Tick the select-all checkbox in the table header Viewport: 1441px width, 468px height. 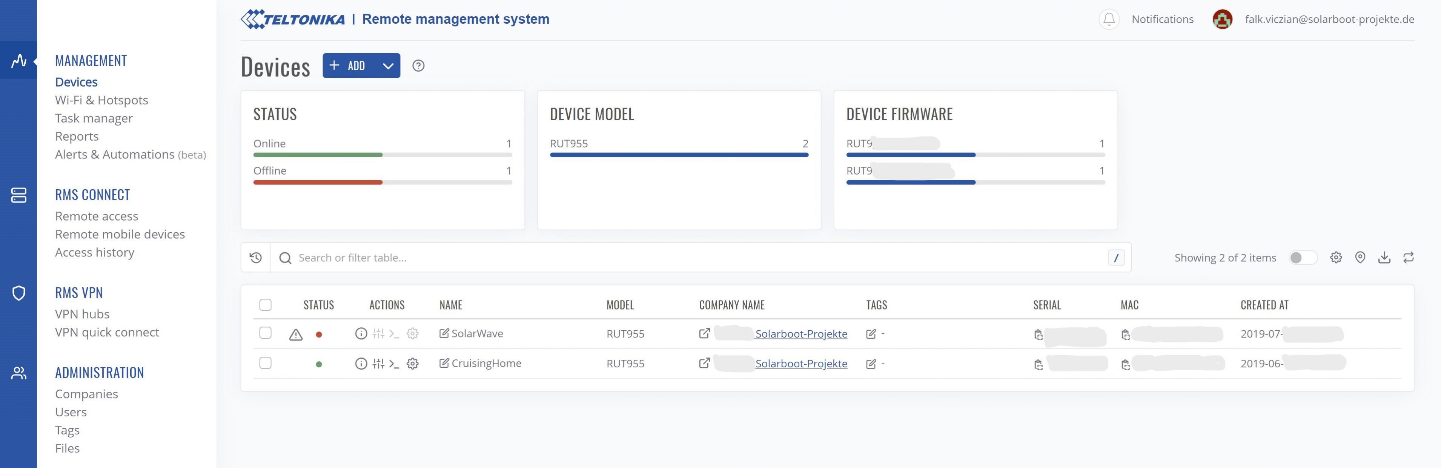pyautogui.click(x=265, y=305)
